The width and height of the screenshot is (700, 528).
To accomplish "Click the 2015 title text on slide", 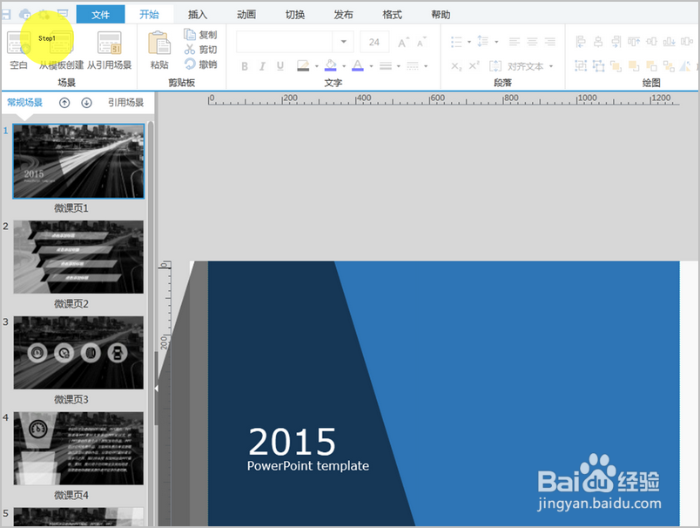I will coord(292,442).
